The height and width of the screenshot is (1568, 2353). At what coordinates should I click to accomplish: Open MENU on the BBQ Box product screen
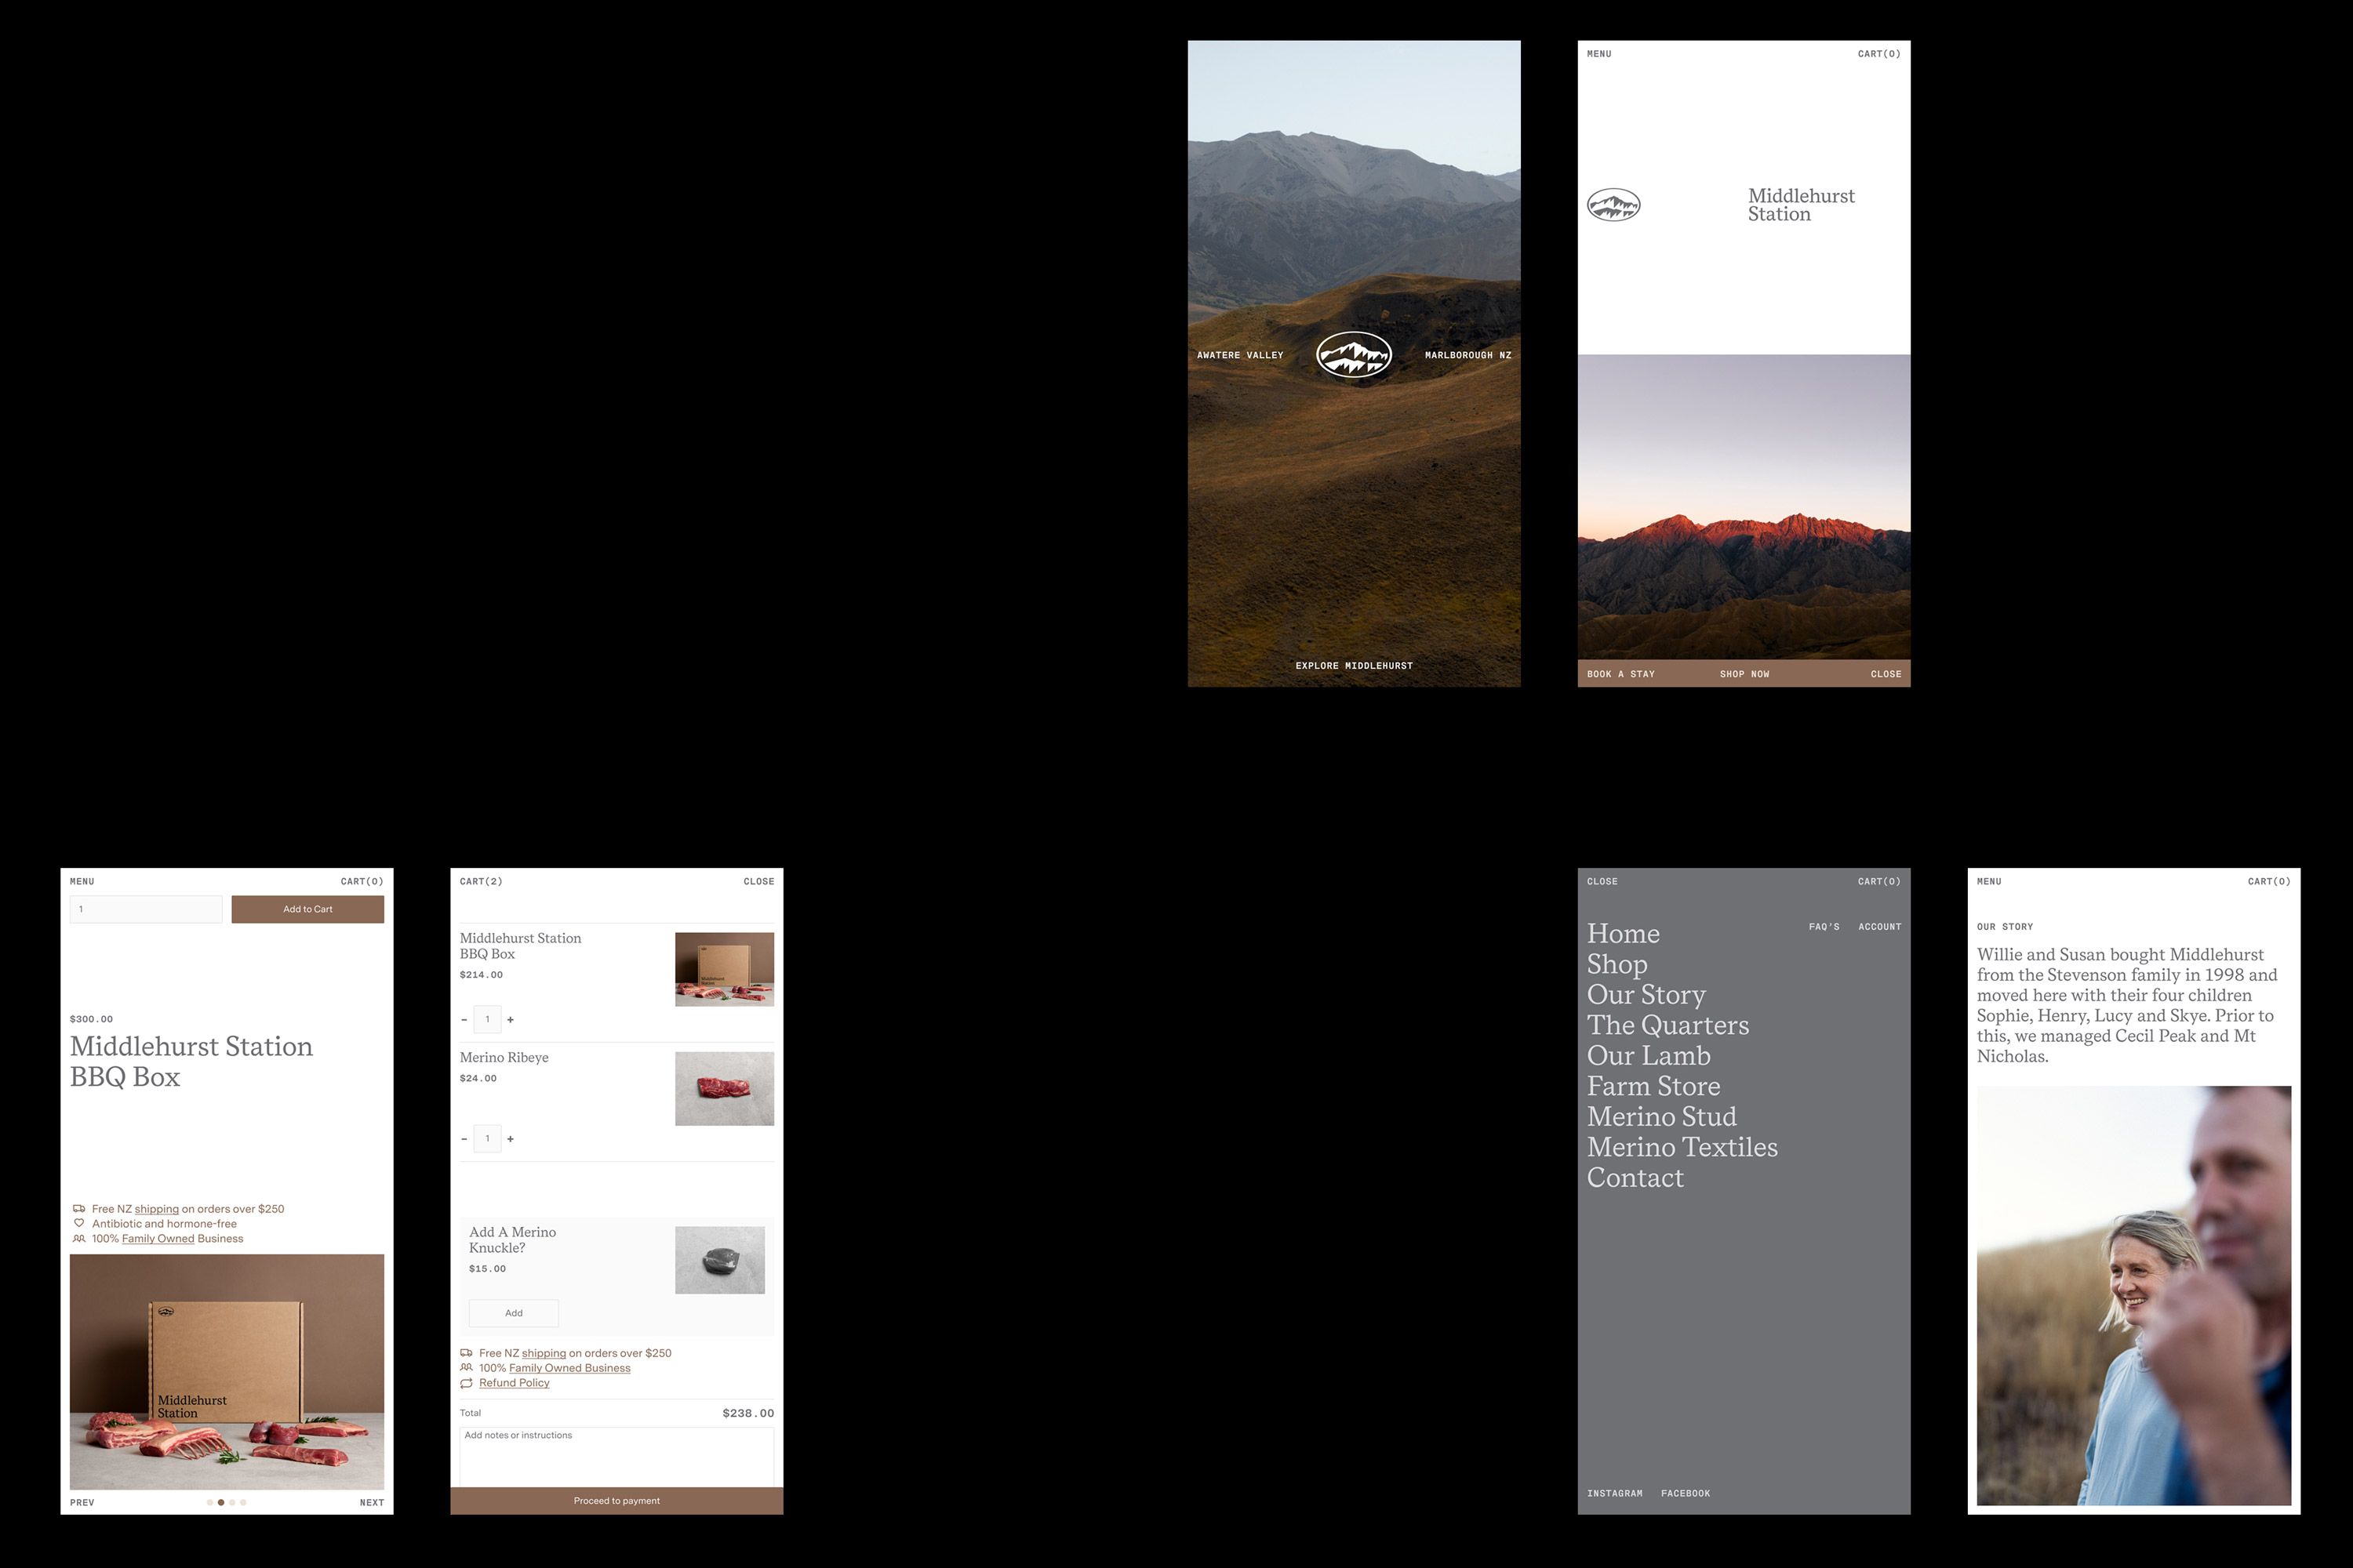click(x=82, y=881)
